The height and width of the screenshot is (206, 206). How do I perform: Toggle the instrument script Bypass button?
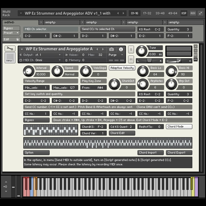(x=36, y=120)
